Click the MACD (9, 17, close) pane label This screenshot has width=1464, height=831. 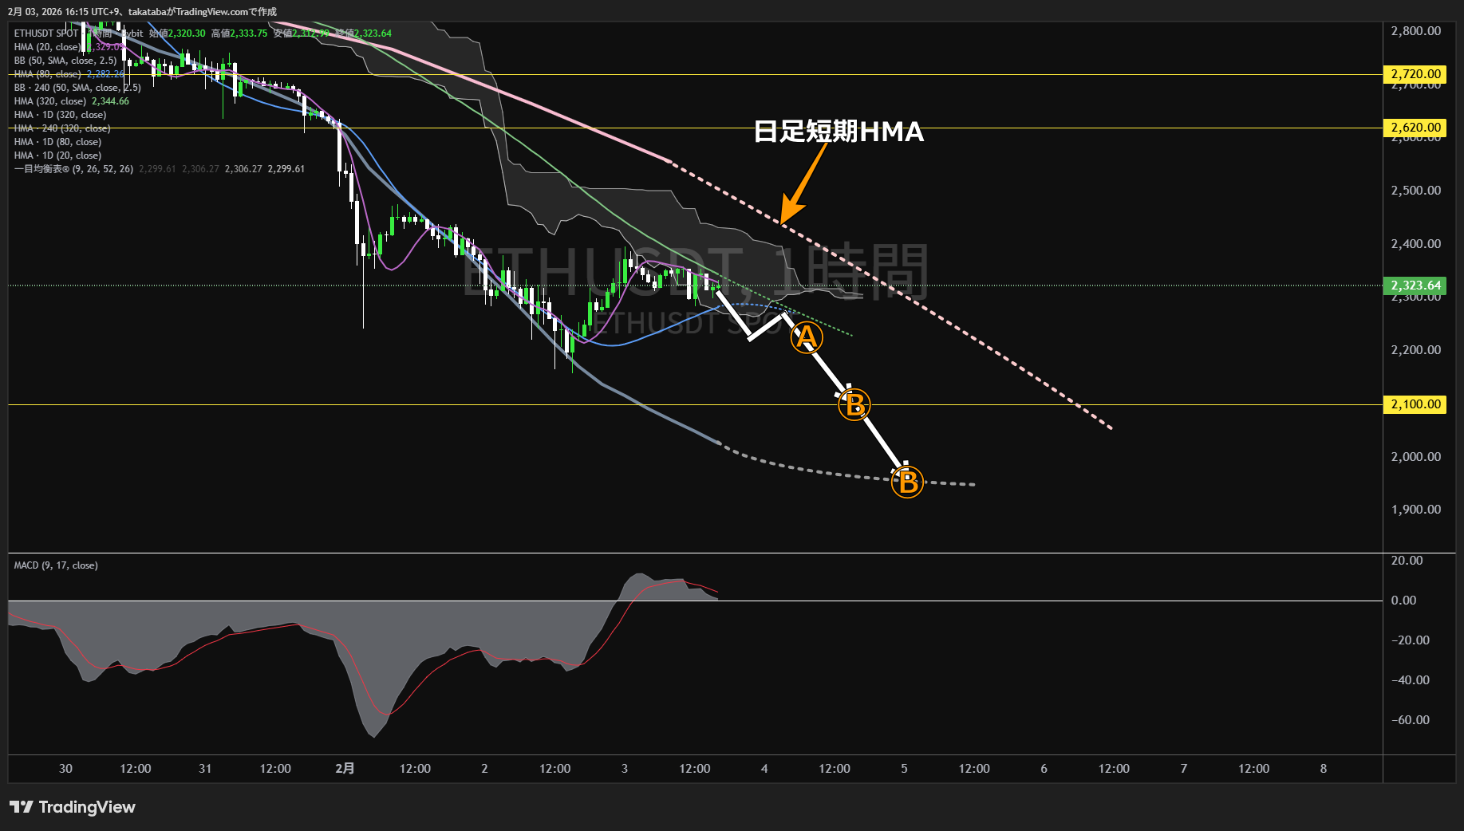coord(56,565)
